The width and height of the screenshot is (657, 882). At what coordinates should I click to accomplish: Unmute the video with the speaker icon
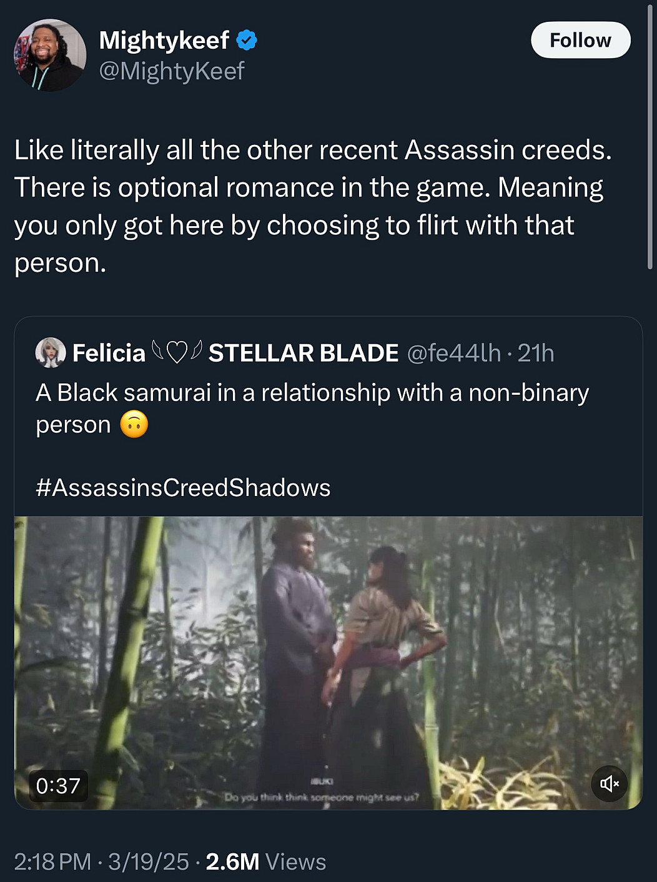(609, 783)
